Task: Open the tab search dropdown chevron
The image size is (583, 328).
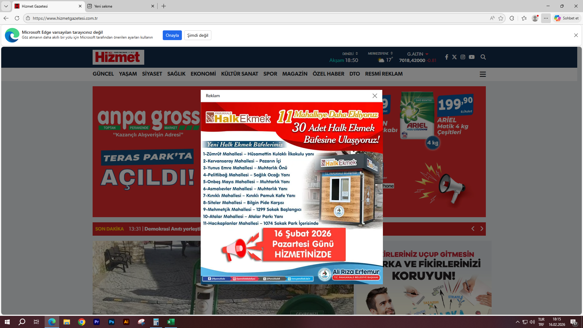Action: [x=6, y=6]
